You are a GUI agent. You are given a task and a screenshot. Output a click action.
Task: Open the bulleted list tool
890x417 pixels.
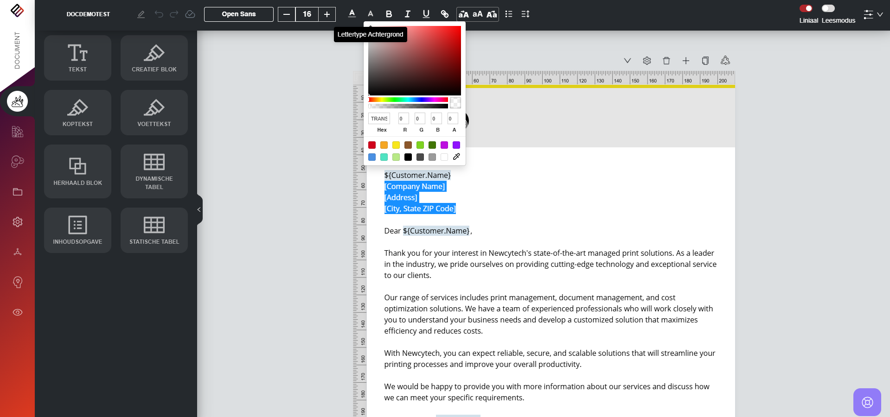[509, 14]
